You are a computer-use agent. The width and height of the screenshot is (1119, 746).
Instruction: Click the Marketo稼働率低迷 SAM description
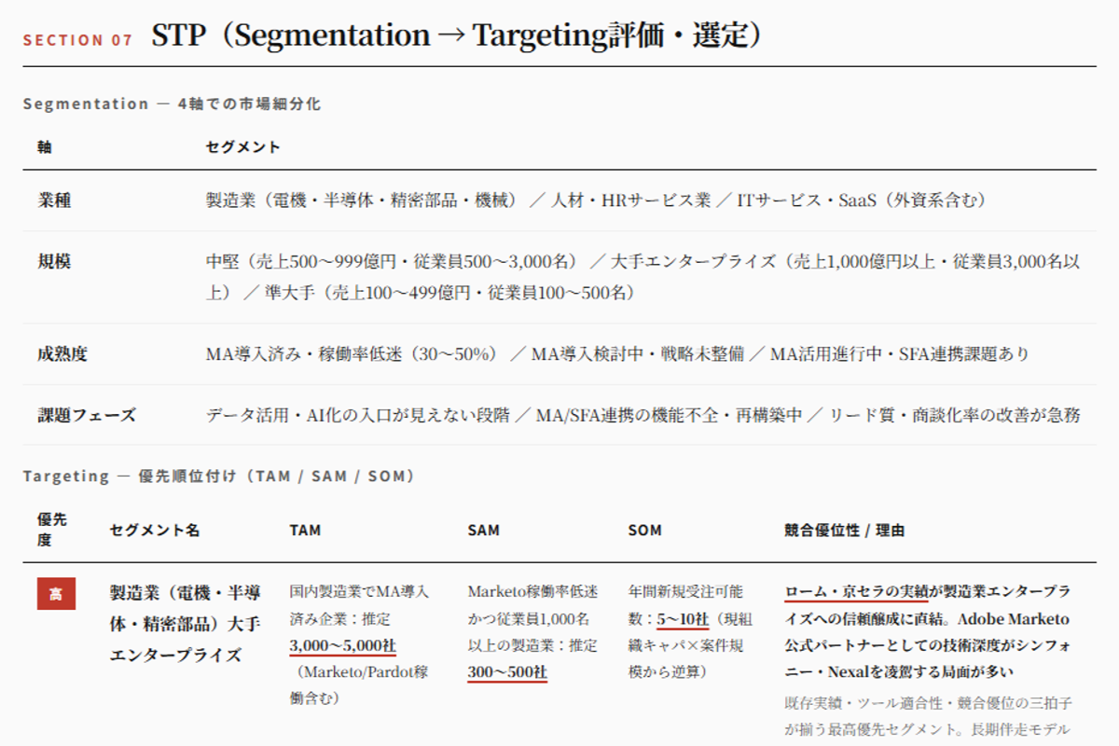532,631
